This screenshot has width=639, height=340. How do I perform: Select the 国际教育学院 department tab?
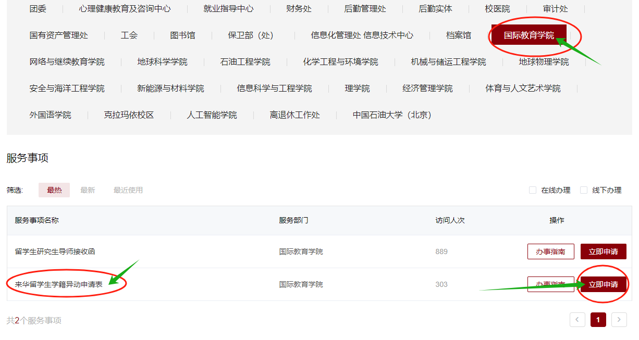pos(529,35)
